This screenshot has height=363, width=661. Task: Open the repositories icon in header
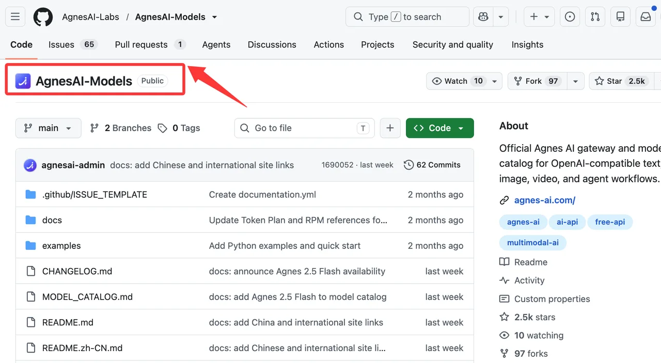pos(620,17)
